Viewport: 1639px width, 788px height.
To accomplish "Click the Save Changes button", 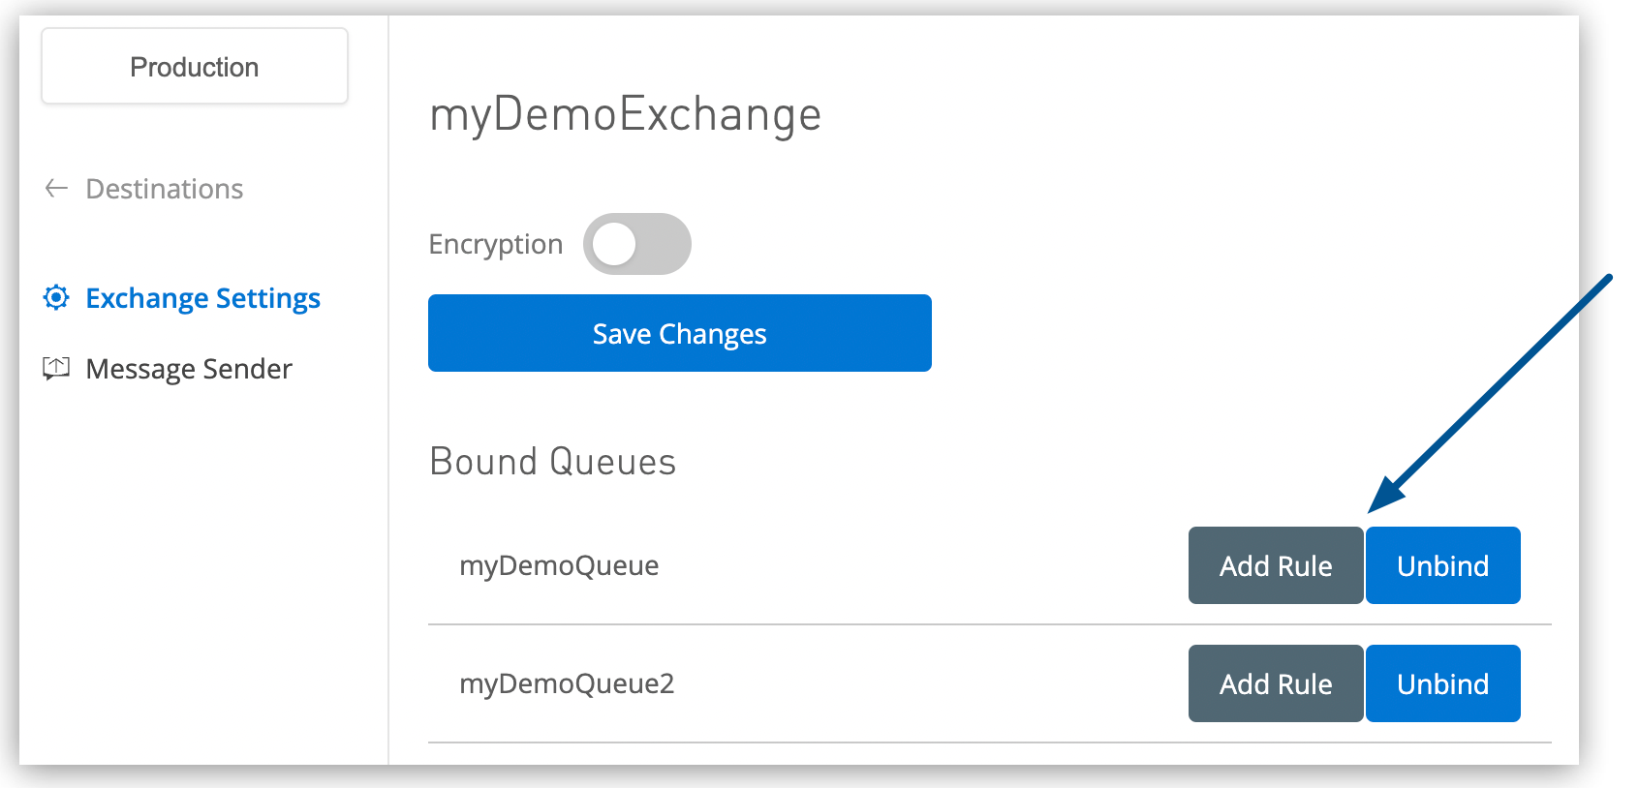I will 679,333.
